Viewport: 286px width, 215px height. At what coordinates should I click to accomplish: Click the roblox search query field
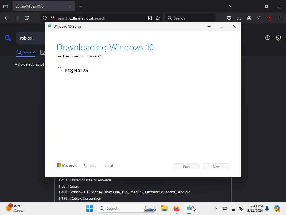pos(31,38)
